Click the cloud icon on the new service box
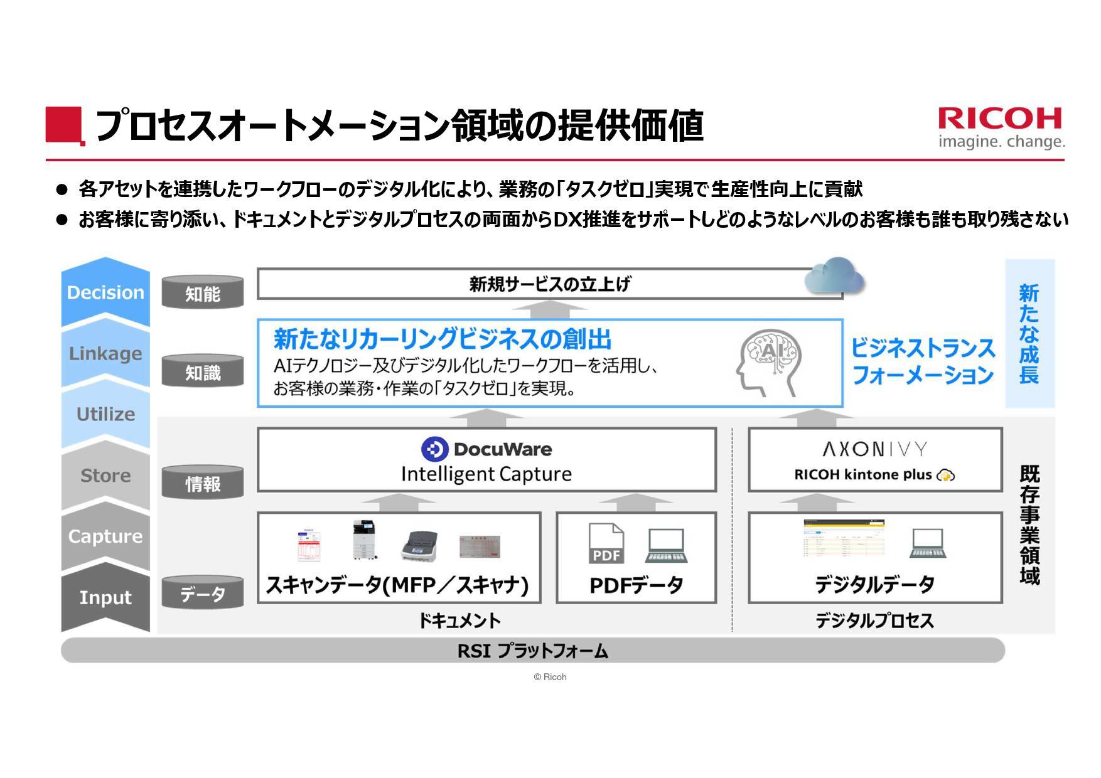 (834, 276)
